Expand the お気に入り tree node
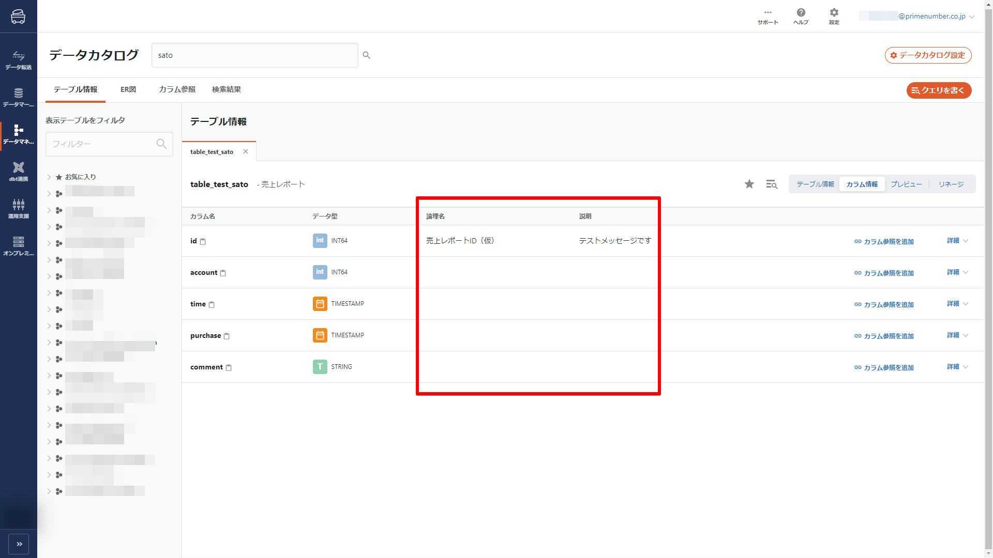993x558 pixels. coord(49,177)
